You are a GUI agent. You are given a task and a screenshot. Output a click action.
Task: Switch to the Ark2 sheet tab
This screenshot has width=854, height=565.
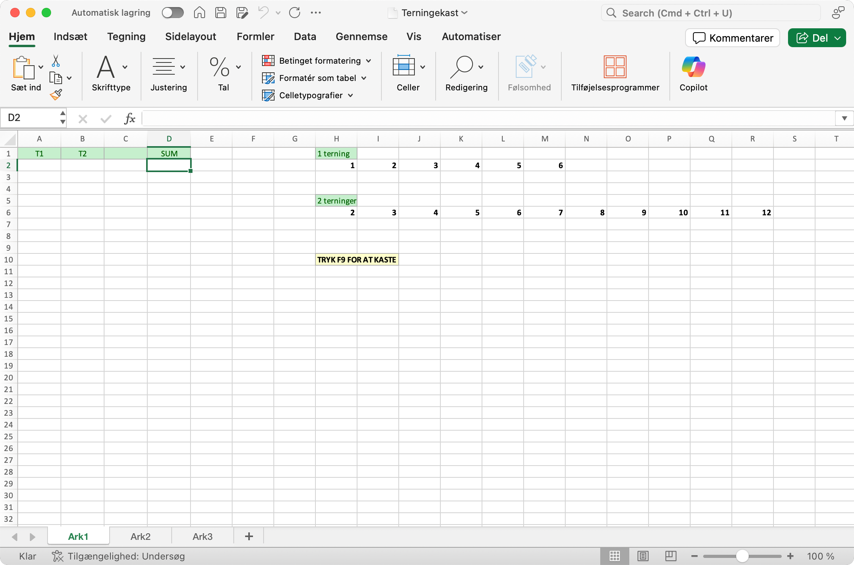click(x=140, y=536)
